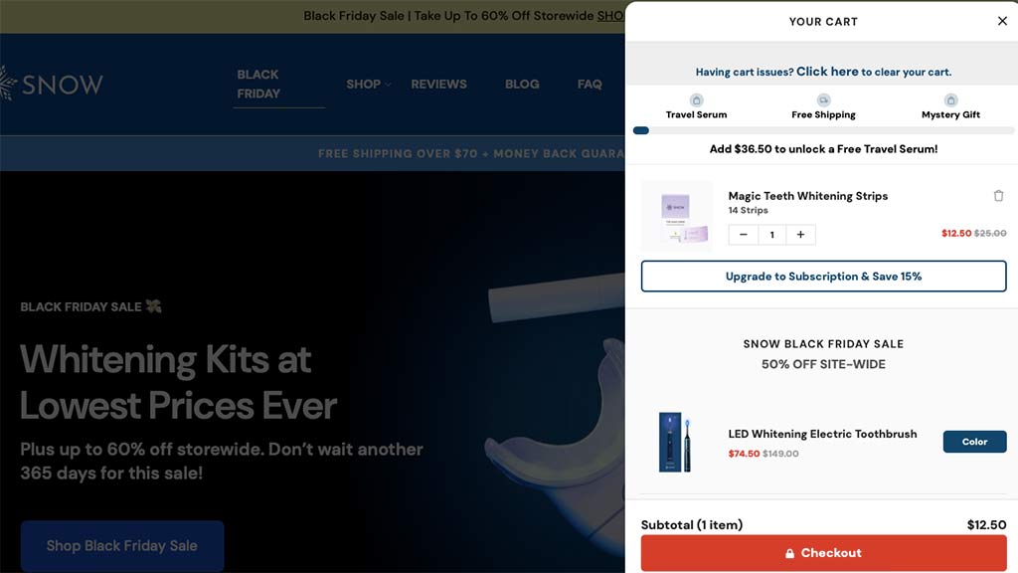Screen dimensions: 1018x573
Task: Click the quantity input field
Action: [x=771, y=235]
